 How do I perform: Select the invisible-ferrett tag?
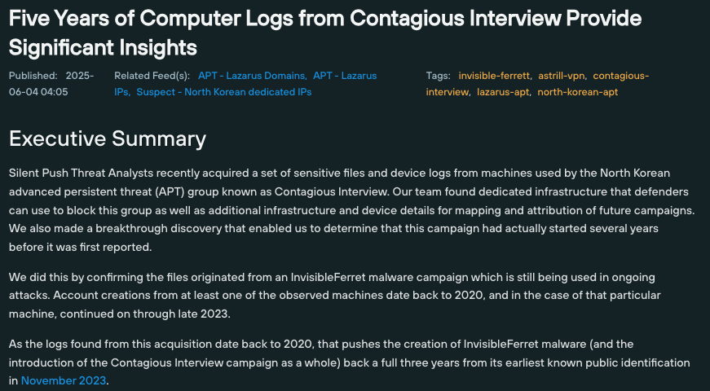point(494,76)
